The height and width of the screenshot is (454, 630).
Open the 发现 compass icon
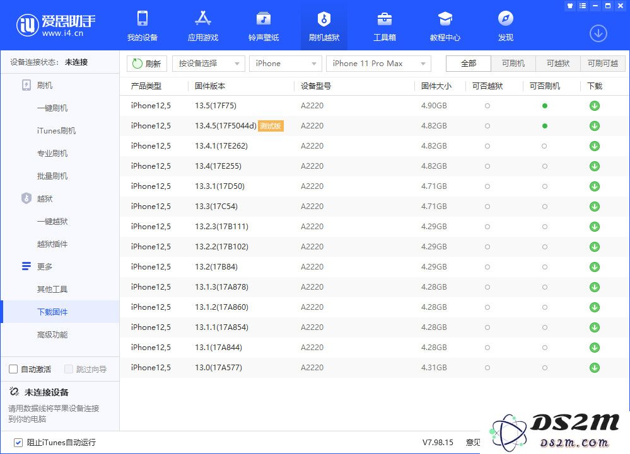click(x=505, y=18)
